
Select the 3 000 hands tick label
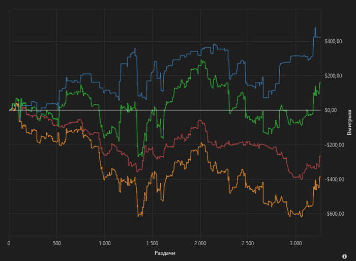[x=296, y=243]
